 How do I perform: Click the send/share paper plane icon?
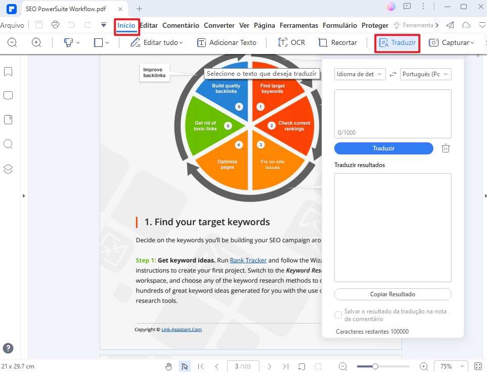pyautogui.click(x=450, y=25)
